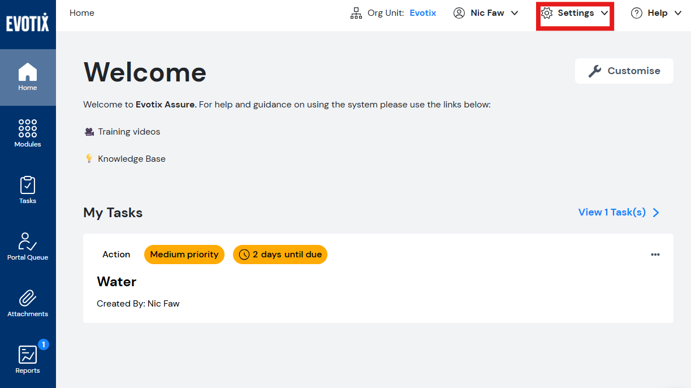Open the Training videos link
The height and width of the screenshot is (388, 691).
[x=129, y=132]
